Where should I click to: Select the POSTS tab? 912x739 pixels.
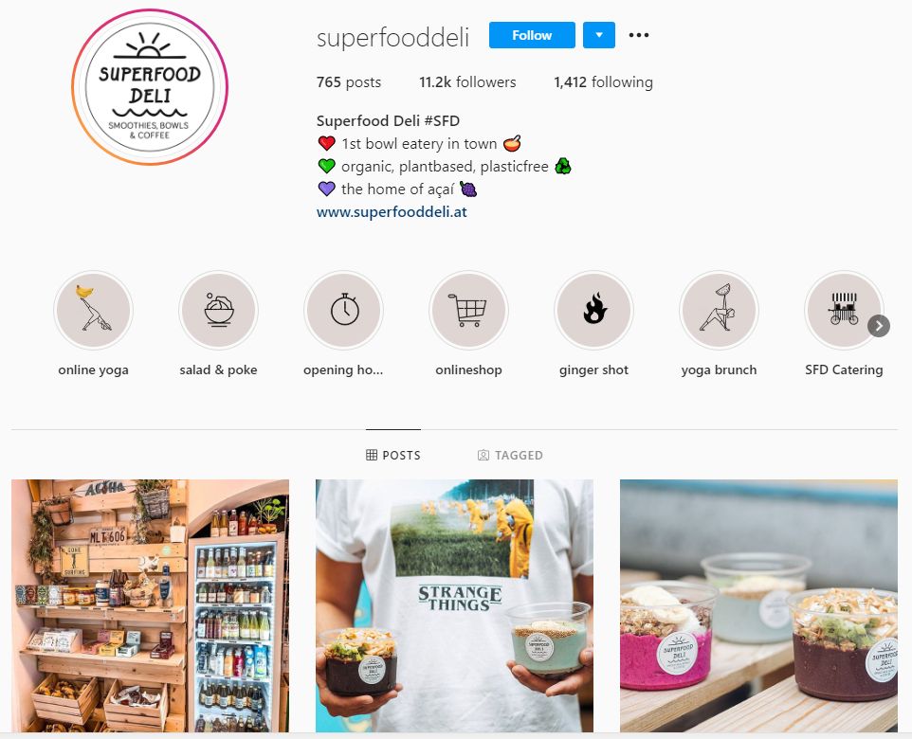point(393,456)
